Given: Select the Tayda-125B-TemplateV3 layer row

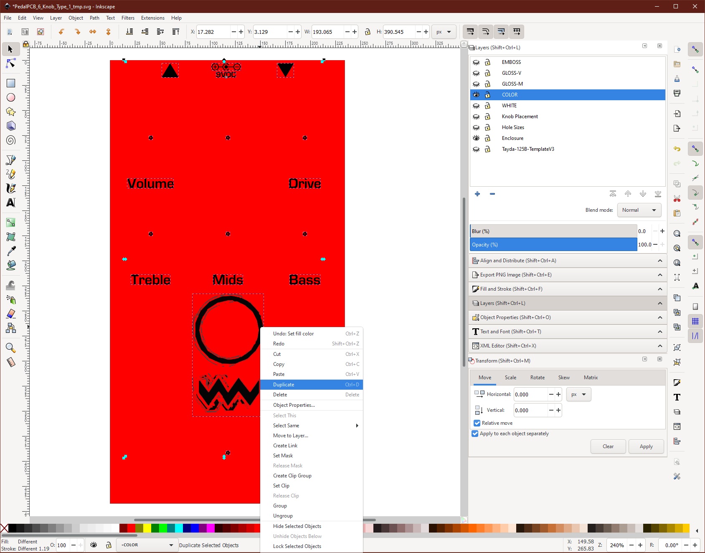Looking at the screenshot, I should (x=568, y=149).
